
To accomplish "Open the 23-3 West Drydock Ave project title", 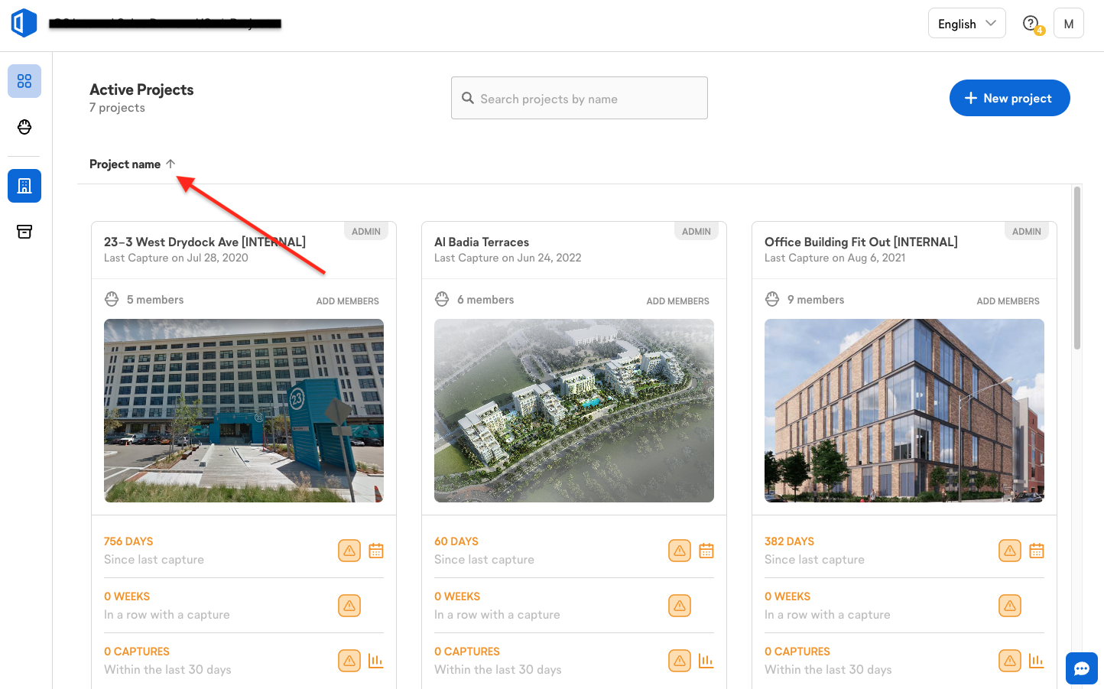I will tap(205, 242).
